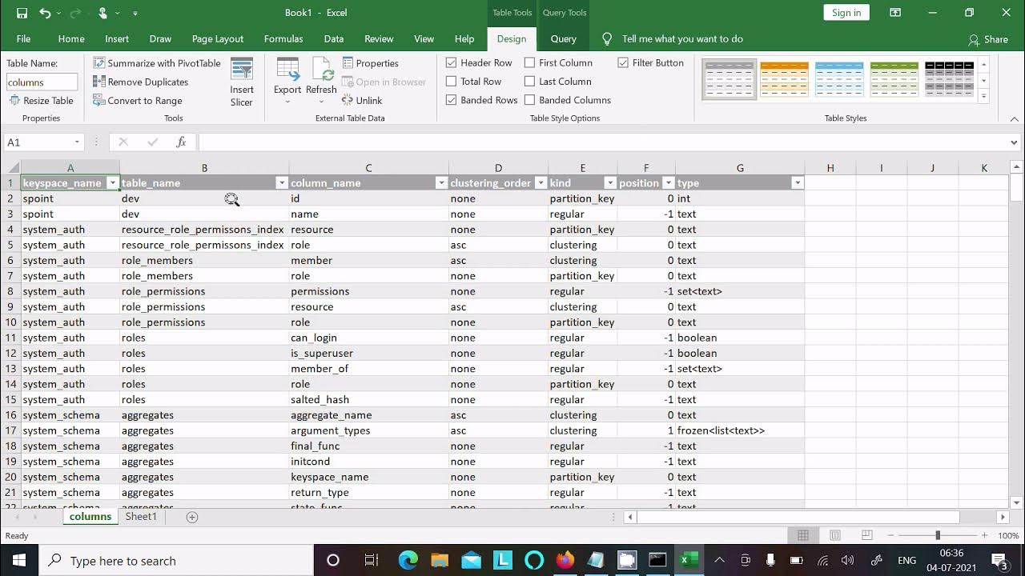Click Summarize with PivotTable
Image resolution: width=1025 pixels, height=576 pixels.
[157, 63]
